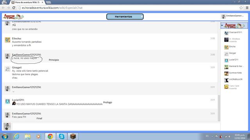The width and height of the screenshot is (250, 140).
Task: Open a new Chrome tab
Action: (48, 2)
